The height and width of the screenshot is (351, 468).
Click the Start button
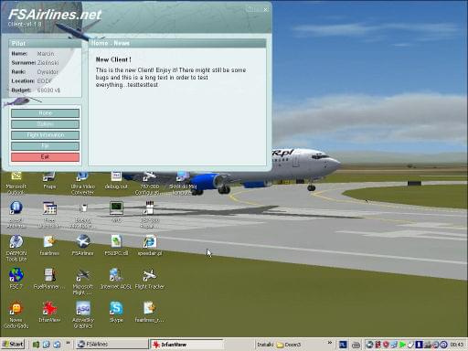tap(13, 345)
